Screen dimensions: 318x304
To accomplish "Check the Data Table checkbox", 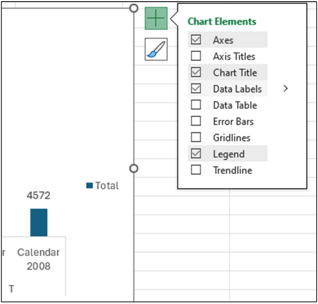I will tap(196, 105).
